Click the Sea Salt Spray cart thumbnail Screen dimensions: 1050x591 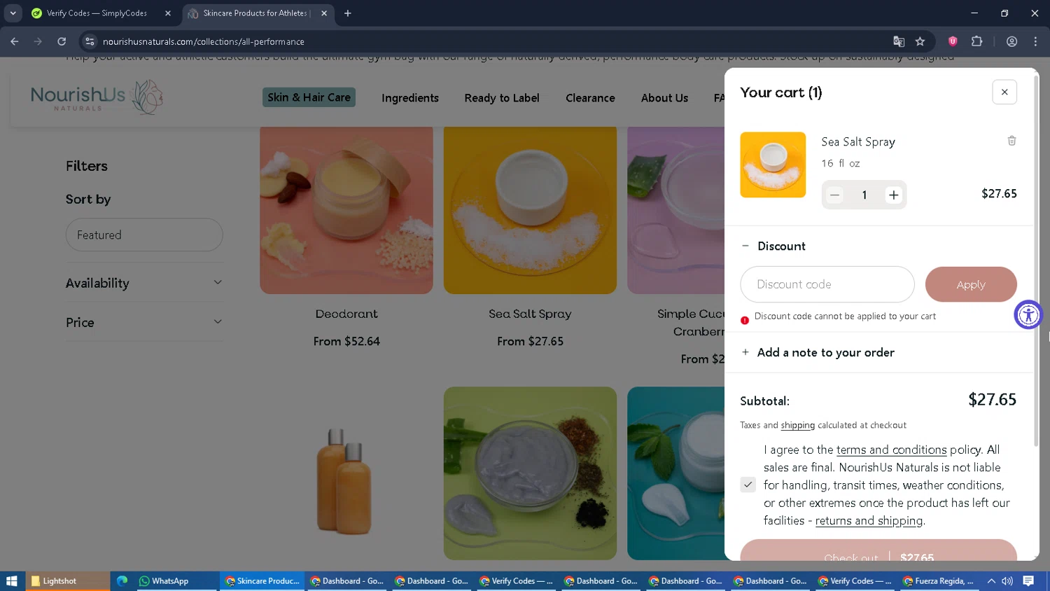tap(773, 165)
